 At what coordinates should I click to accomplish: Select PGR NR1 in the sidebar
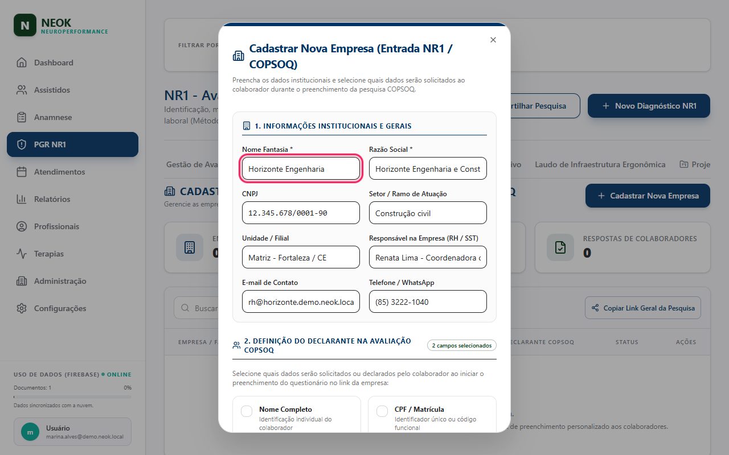72,144
